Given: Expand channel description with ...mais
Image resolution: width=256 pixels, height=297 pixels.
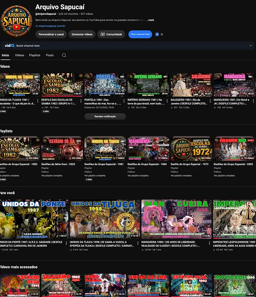Looking at the screenshot, I should tap(150, 20).
